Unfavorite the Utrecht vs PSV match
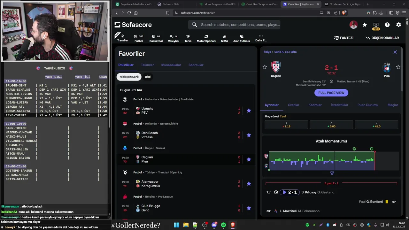This screenshot has width=409, height=230. [249, 111]
